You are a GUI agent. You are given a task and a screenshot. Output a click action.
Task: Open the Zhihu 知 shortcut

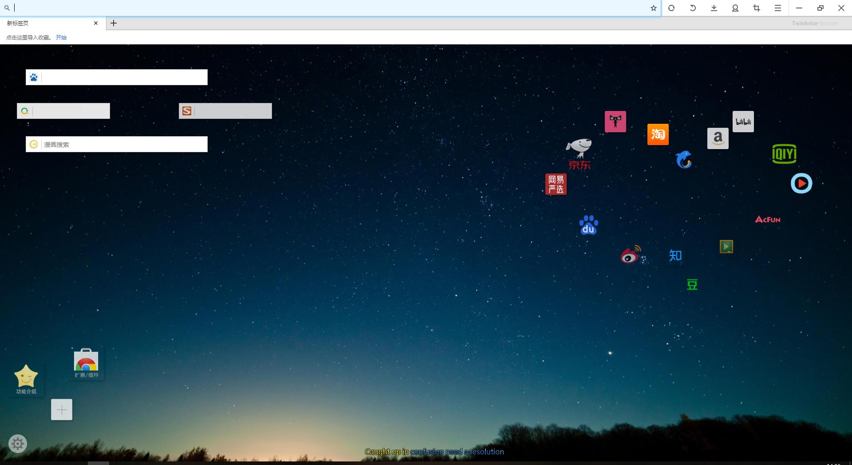(675, 256)
